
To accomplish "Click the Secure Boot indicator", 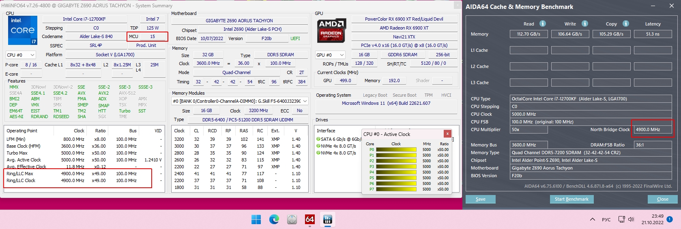I will tap(404, 95).
